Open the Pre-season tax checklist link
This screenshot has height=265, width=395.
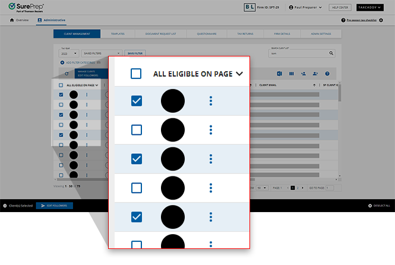pyautogui.click(x=362, y=20)
